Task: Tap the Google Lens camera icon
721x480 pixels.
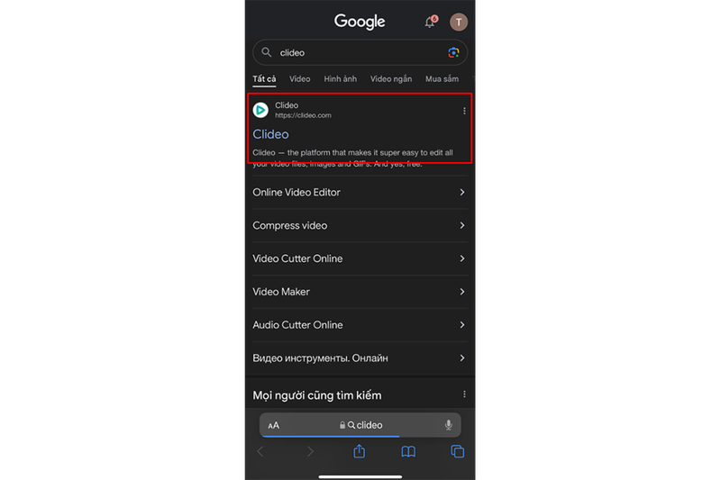Action: (453, 52)
